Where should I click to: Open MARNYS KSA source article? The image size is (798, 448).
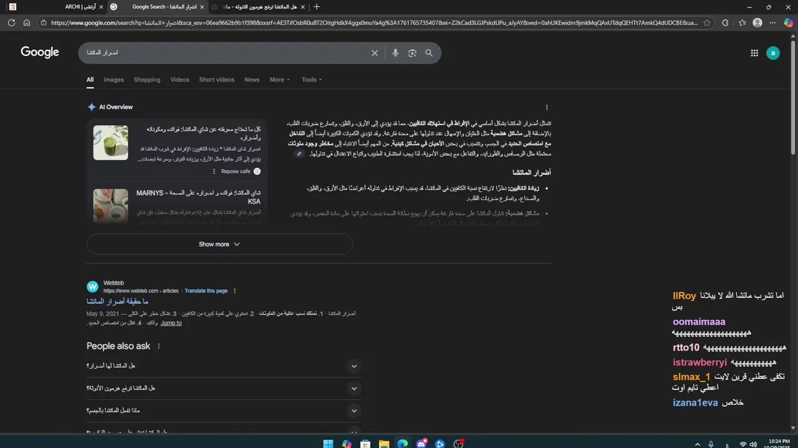198,197
